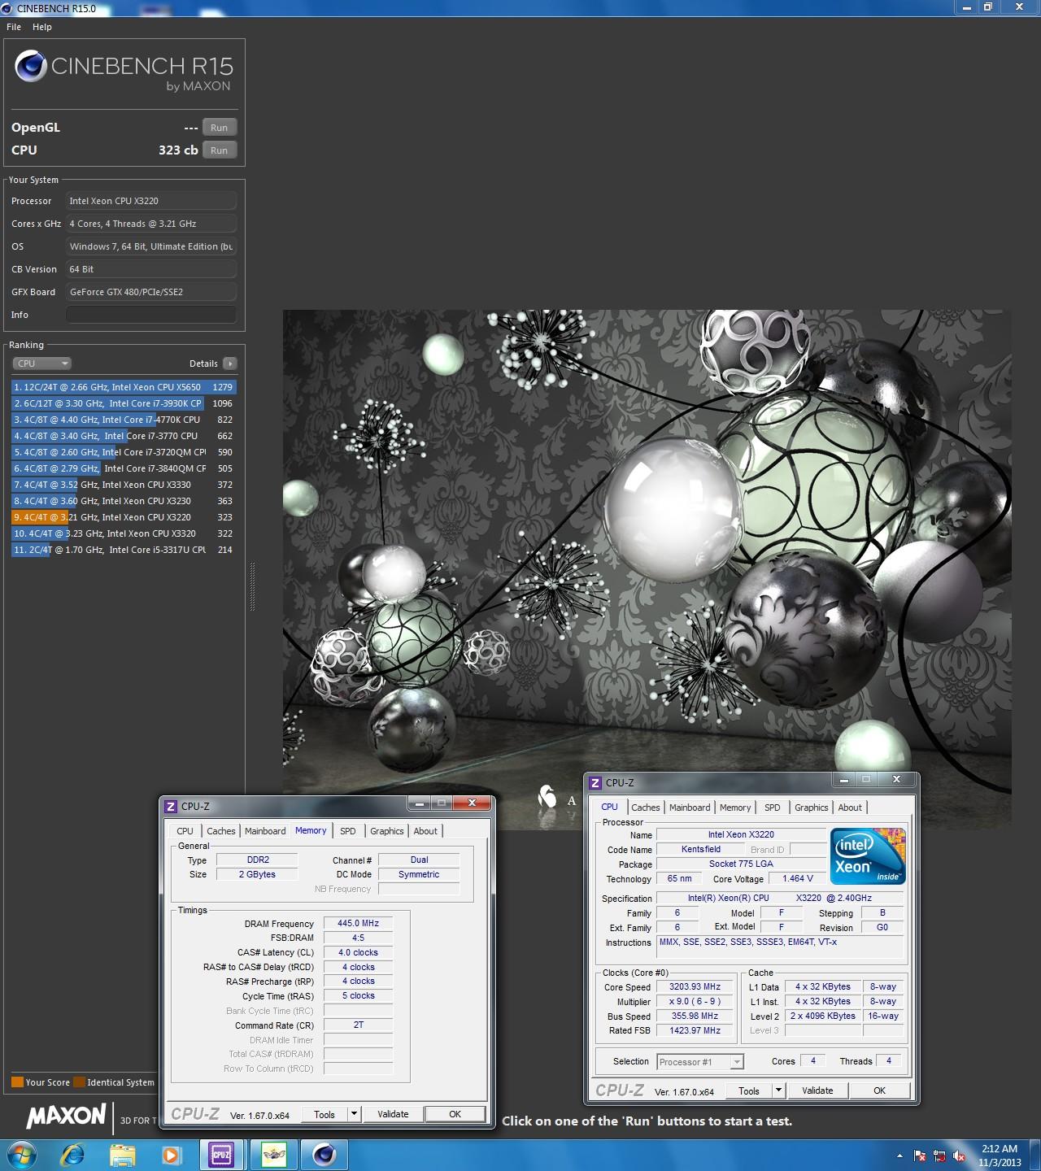Select ranking row 11 Core i5-3317U score 214

pos(124,550)
